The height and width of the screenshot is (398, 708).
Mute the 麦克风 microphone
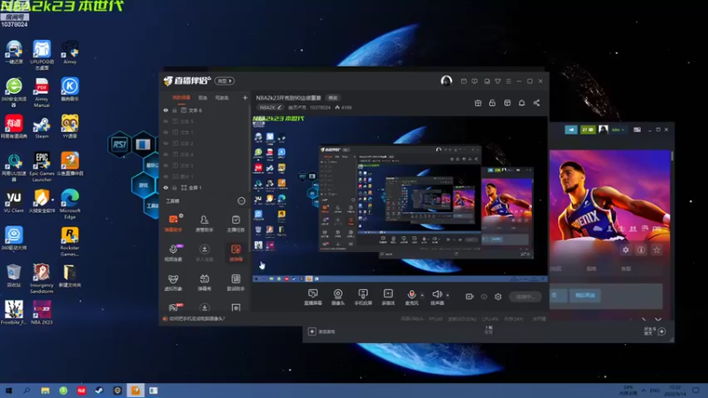[412, 297]
